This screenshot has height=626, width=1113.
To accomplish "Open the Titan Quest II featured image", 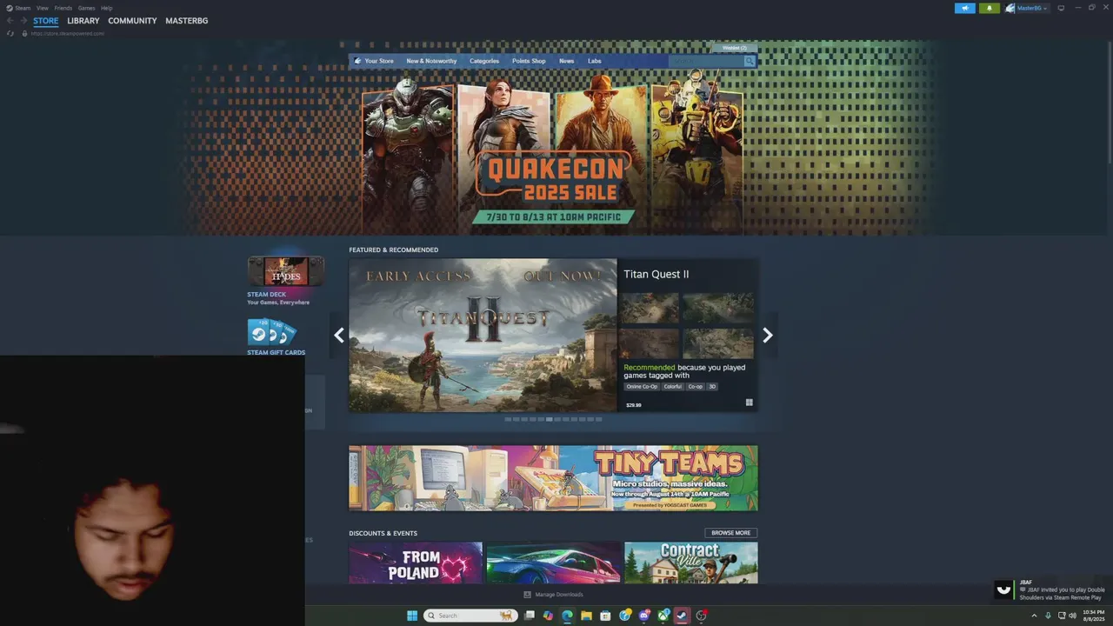I will coord(483,335).
